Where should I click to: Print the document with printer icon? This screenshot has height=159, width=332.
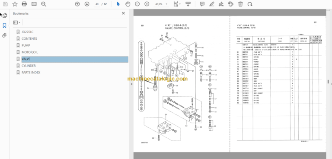coord(24,4)
